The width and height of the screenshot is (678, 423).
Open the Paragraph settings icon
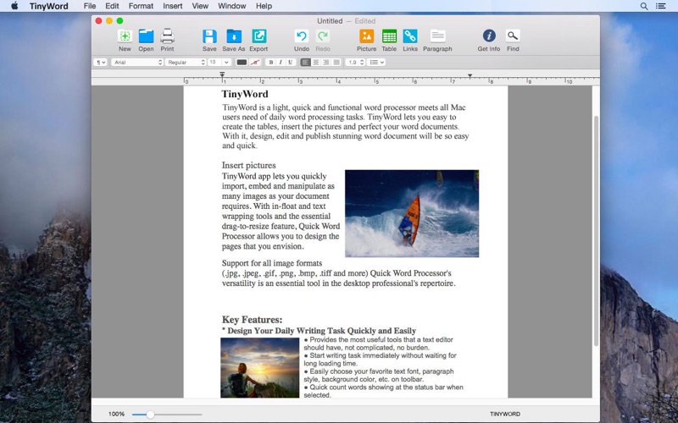coord(437,36)
